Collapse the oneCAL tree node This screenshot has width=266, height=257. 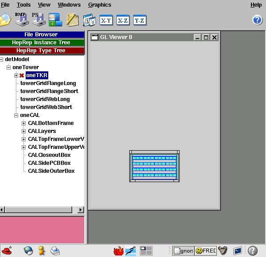[16, 115]
